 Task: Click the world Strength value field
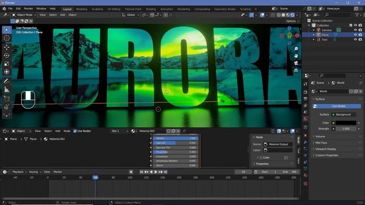[x=346, y=129]
